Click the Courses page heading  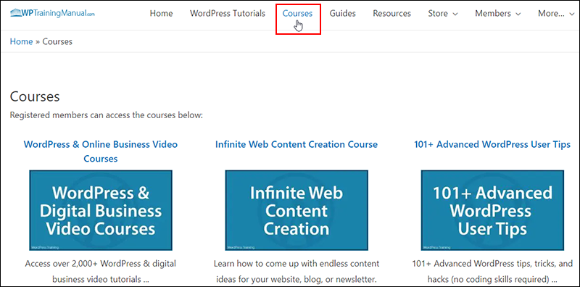click(35, 96)
